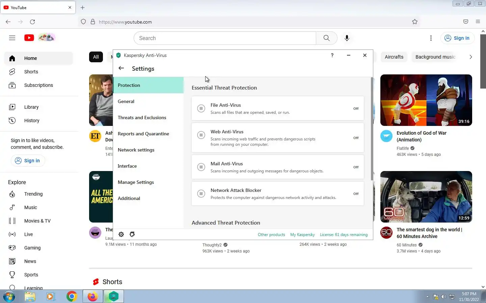Open News in Explore list

[38, 261]
